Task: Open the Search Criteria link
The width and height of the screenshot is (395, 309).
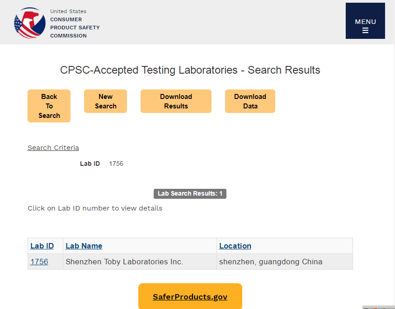Action: pos(53,148)
